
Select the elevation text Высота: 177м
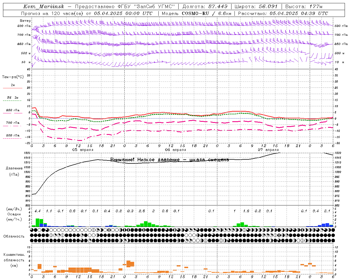304,7
